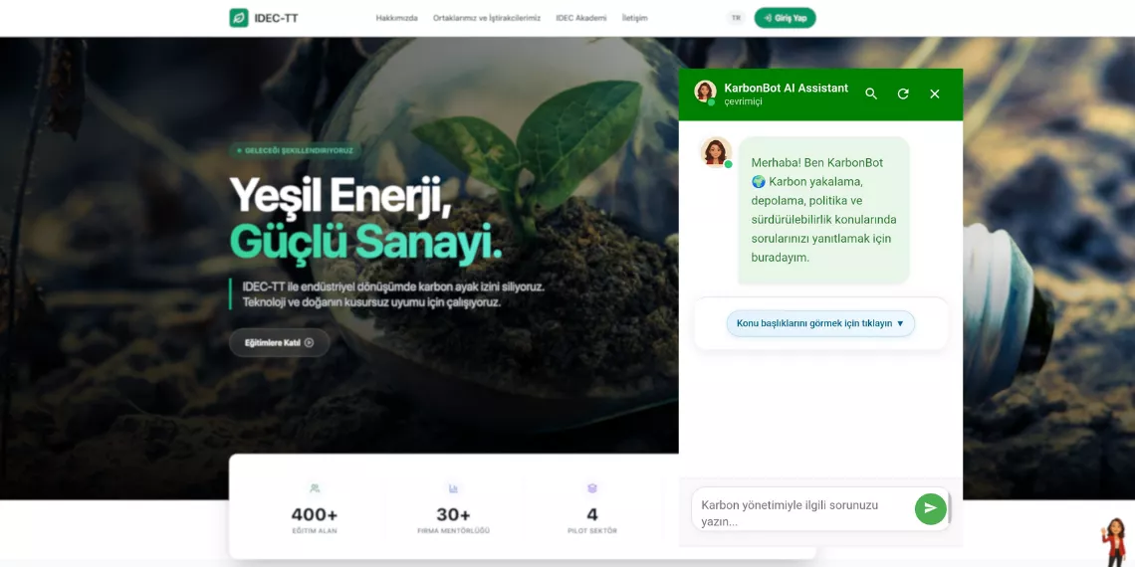This screenshot has height=567, width=1135.
Task: Expand the Konu başlıklarını görmek için tıklayın dropdown
Action: [820, 323]
